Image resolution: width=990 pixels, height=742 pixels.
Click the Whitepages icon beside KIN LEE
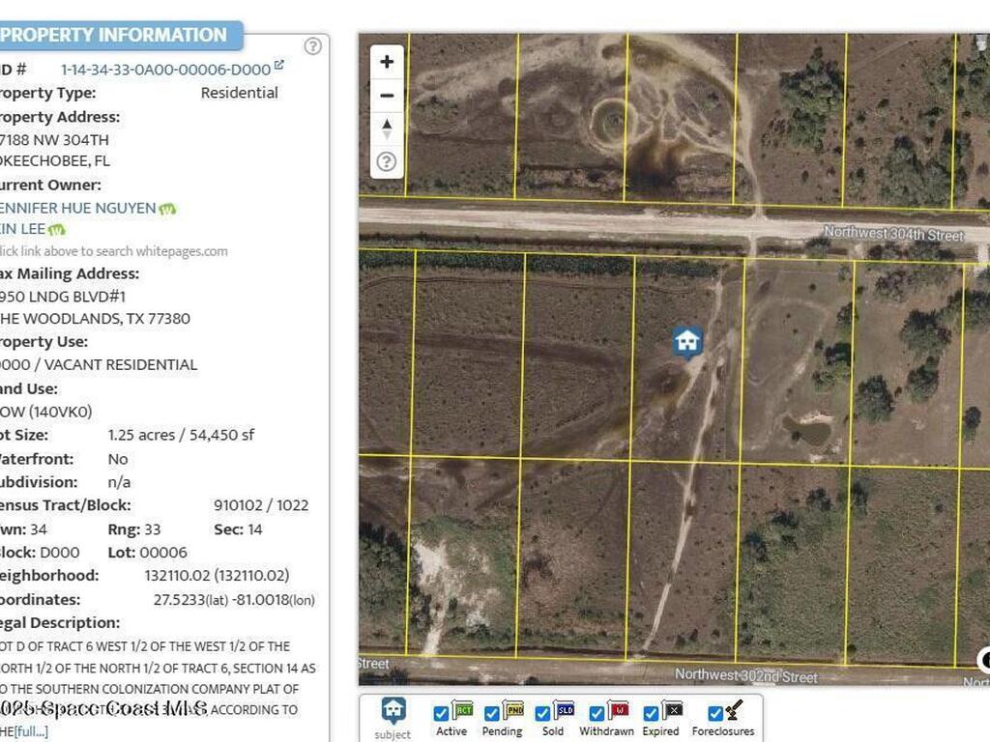(x=56, y=230)
